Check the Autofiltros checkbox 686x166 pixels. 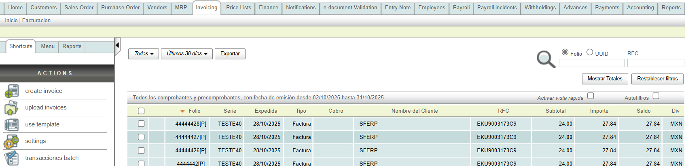tap(656, 96)
